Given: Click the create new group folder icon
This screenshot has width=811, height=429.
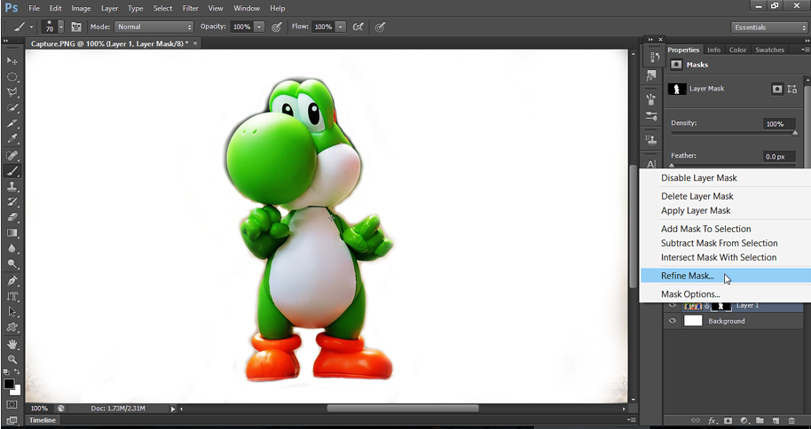Looking at the screenshot, I should 760,421.
